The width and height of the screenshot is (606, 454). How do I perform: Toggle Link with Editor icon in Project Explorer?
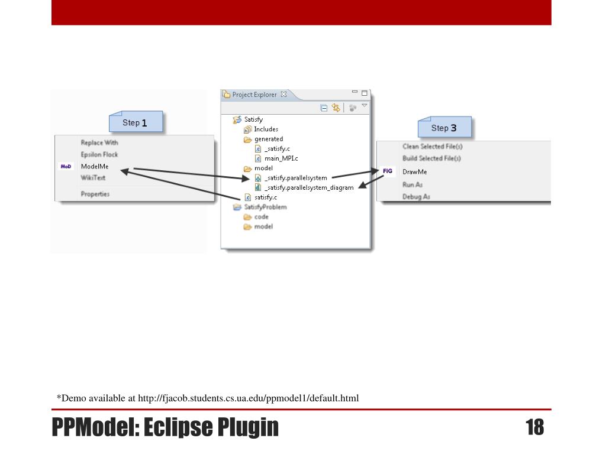[x=336, y=108]
